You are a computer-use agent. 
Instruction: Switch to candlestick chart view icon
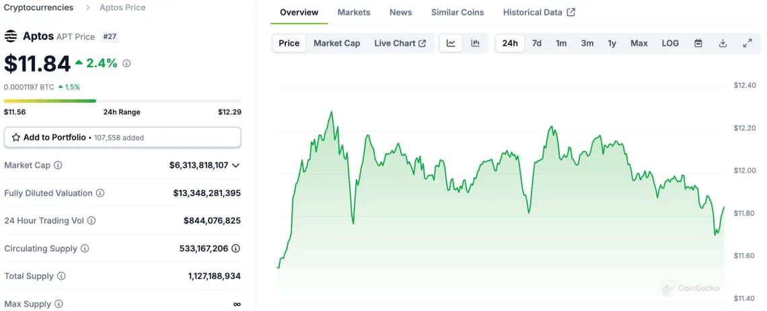tap(475, 43)
